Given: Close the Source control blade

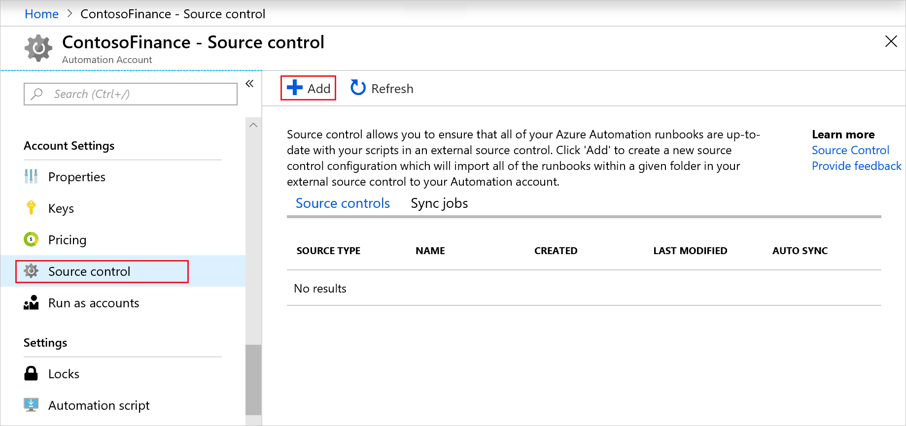Looking at the screenshot, I should click(891, 41).
